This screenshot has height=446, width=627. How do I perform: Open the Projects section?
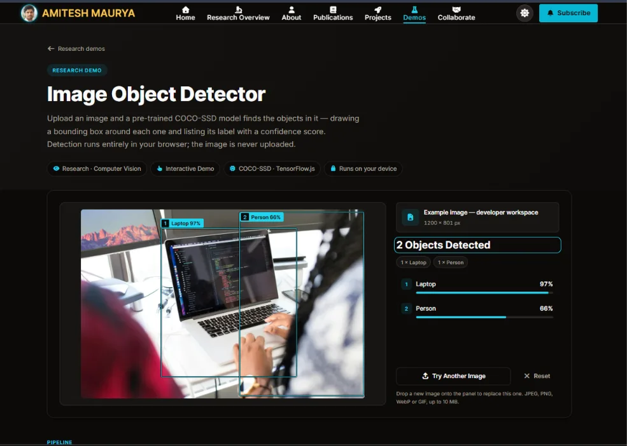[378, 13]
